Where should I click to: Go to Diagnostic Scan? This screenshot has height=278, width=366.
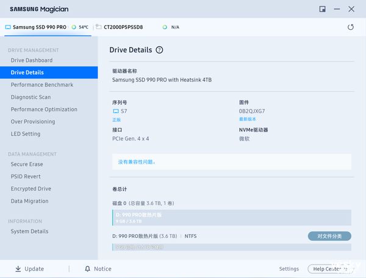coord(30,97)
